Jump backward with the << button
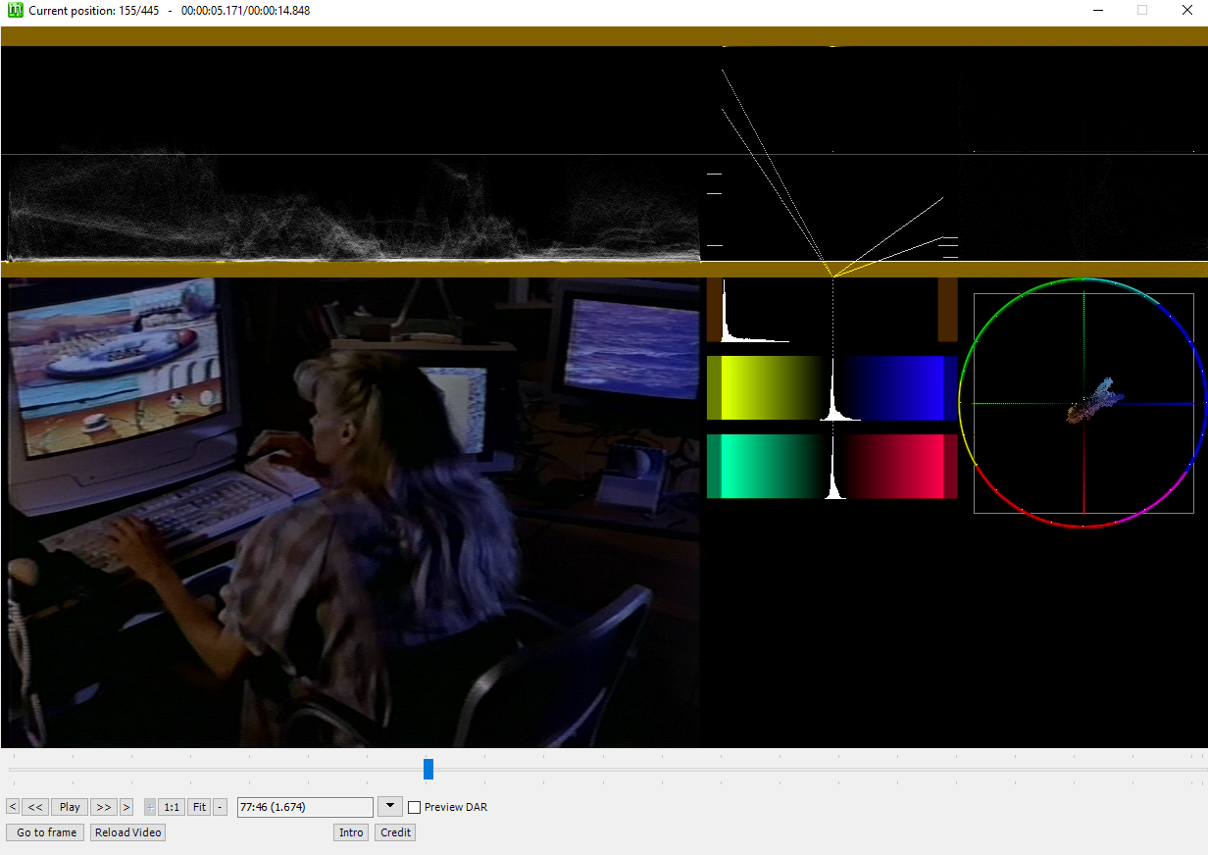 tap(35, 807)
